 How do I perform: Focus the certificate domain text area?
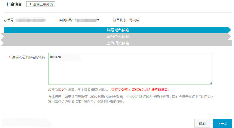(130, 71)
